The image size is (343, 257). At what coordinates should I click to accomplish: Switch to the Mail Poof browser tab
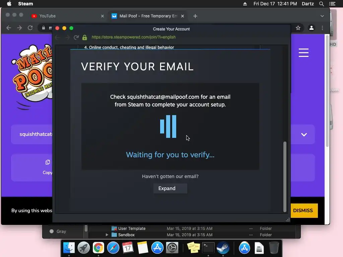[x=148, y=16]
